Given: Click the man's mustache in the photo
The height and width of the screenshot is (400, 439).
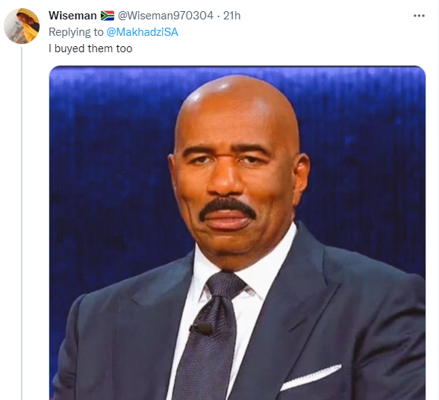Looking at the screenshot, I should point(227,207).
